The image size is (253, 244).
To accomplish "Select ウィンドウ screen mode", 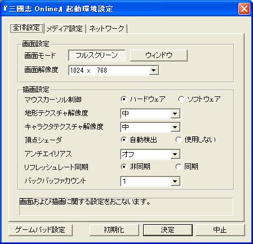I will click(158, 55).
